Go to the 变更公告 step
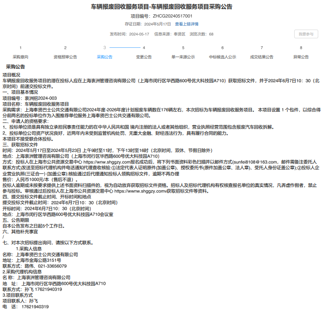Screen dimensions: 323x311 click(x=144, y=56)
